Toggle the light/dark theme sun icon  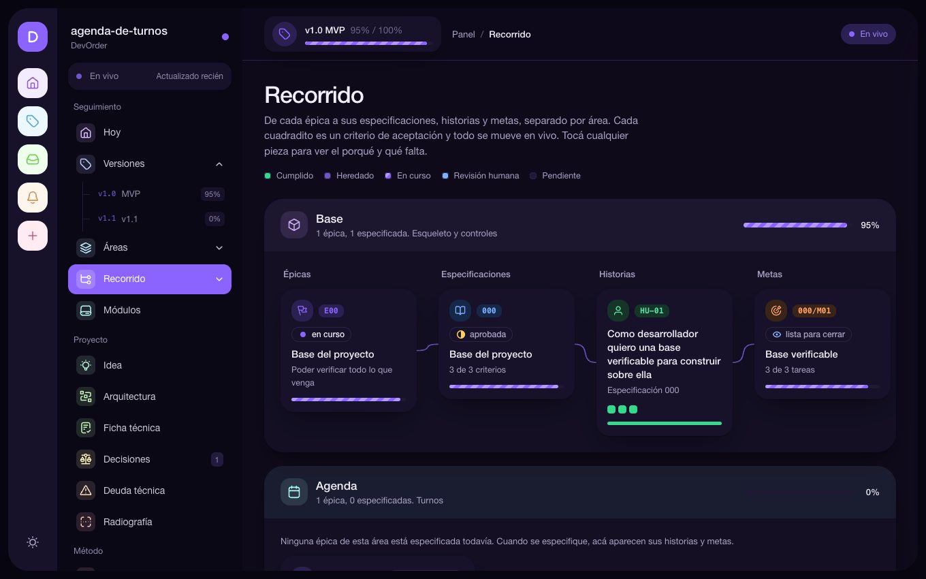[x=33, y=542]
